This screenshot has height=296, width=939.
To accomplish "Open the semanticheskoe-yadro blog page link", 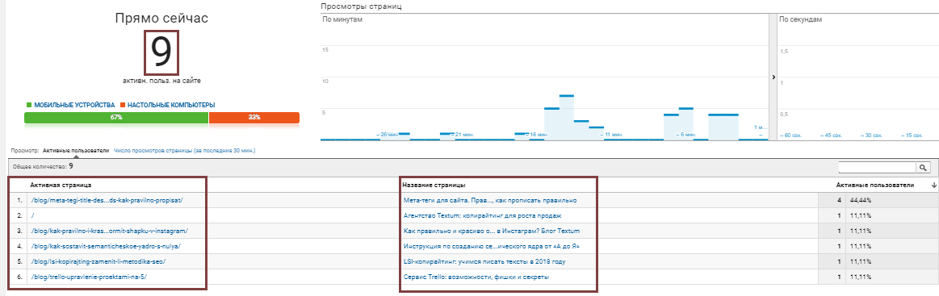I will click(x=106, y=246).
